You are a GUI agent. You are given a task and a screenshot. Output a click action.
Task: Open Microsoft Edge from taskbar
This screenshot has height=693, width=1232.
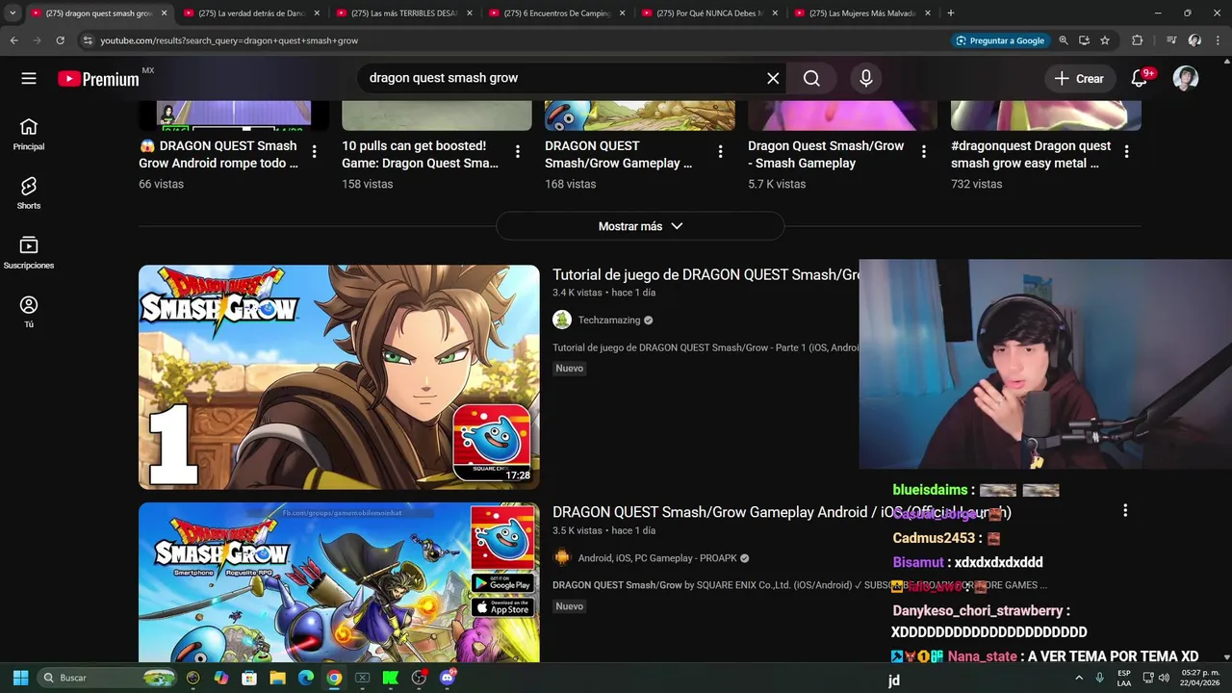[306, 678]
